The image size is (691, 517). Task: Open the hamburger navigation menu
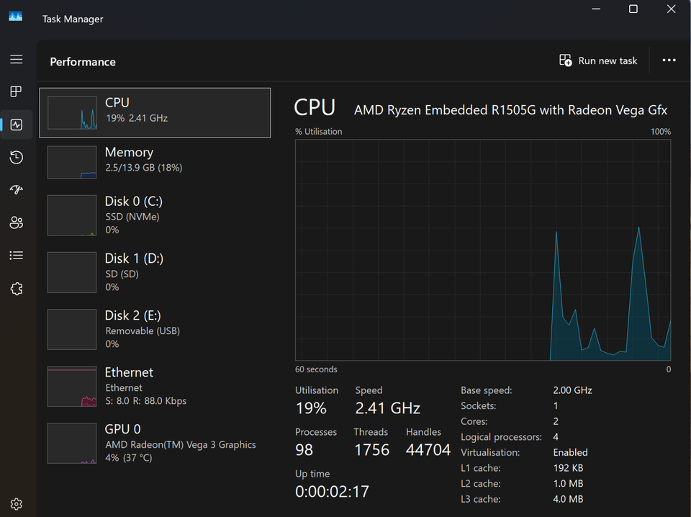coord(16,59)
